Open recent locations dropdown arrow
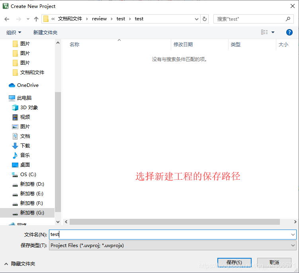The image size is (299, 273). [28, 19]
